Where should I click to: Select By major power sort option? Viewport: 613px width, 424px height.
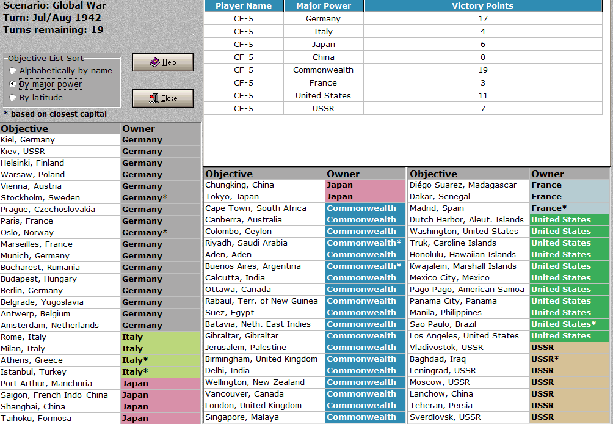[12, 84]
